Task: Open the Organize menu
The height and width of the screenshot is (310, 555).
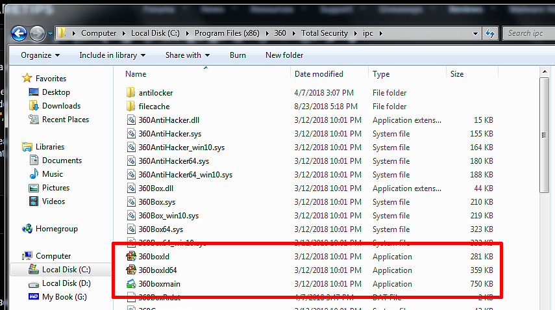Action: pos(40,55)
